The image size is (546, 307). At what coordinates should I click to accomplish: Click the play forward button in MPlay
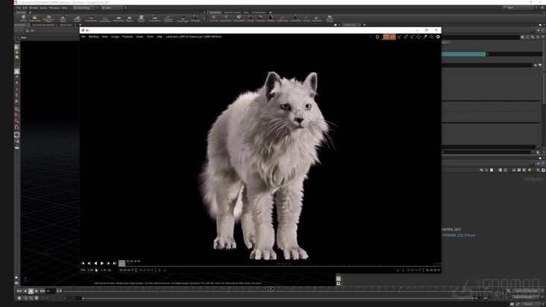102,263
